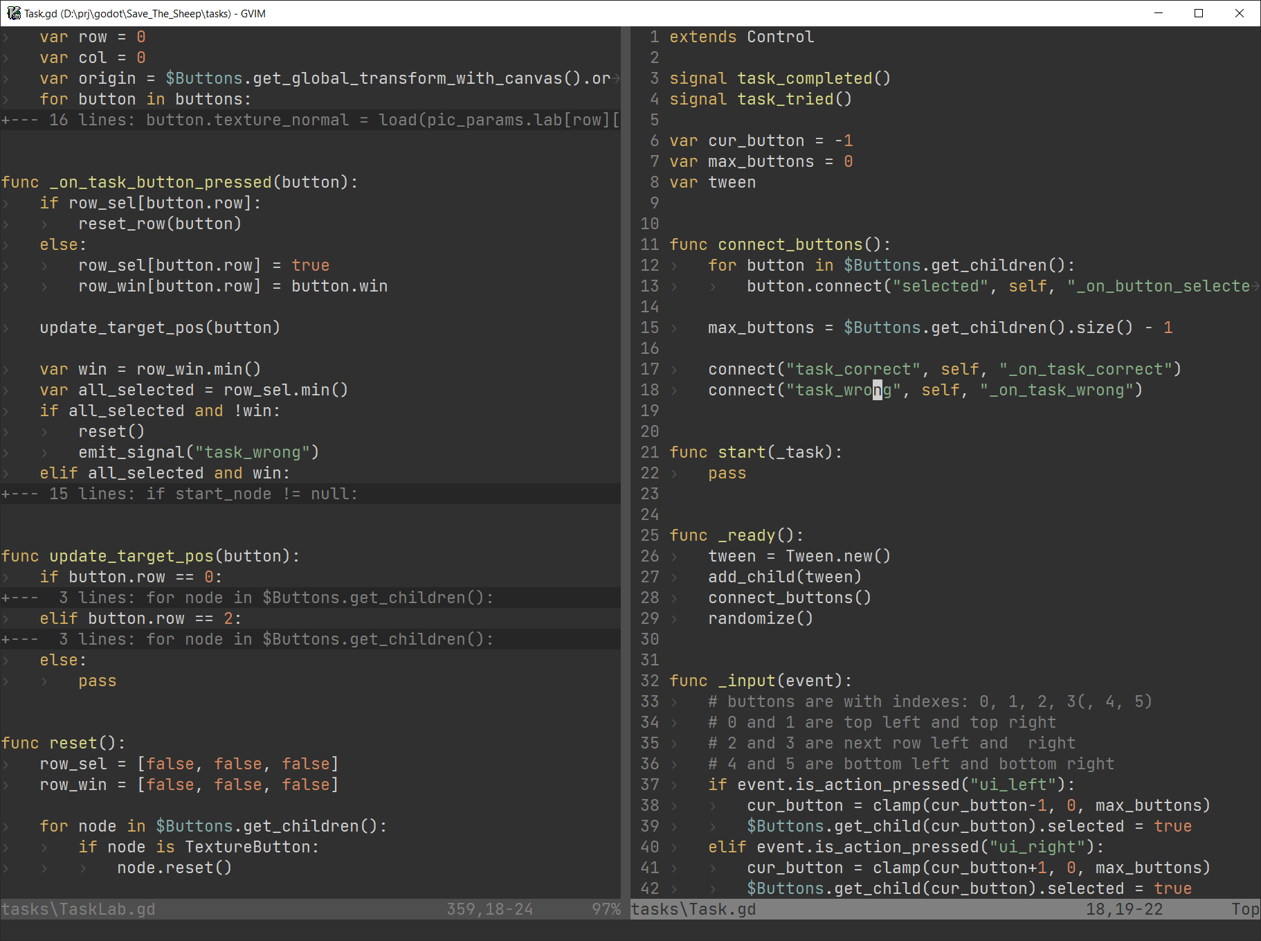
Task: Click 'signal task_tried()' text
Action: pos(761,99)
